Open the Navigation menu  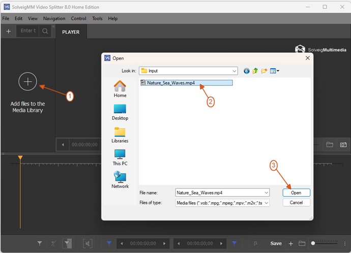[x=54, y=19]
